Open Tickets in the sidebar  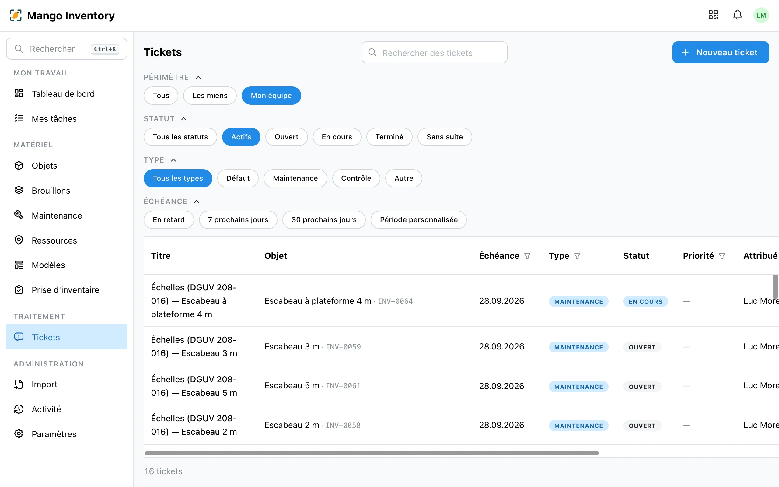click(67, 337)
